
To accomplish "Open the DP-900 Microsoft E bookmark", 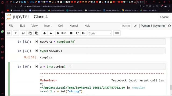I will click(x=112, y=10).
